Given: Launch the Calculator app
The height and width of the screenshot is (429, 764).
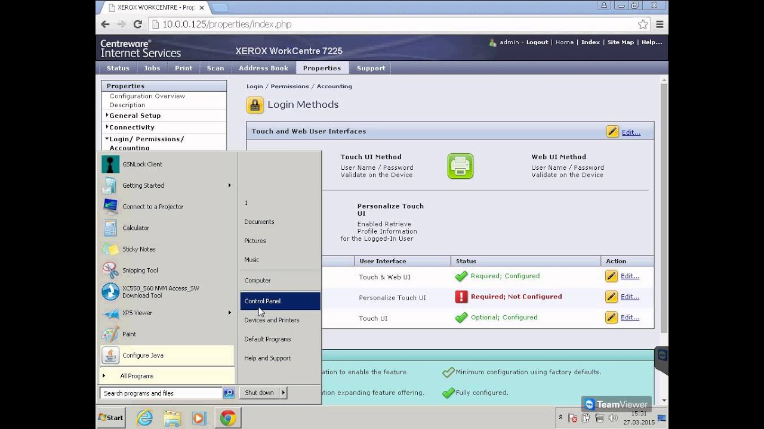Looking at the screenshot, I should point(167,228).
